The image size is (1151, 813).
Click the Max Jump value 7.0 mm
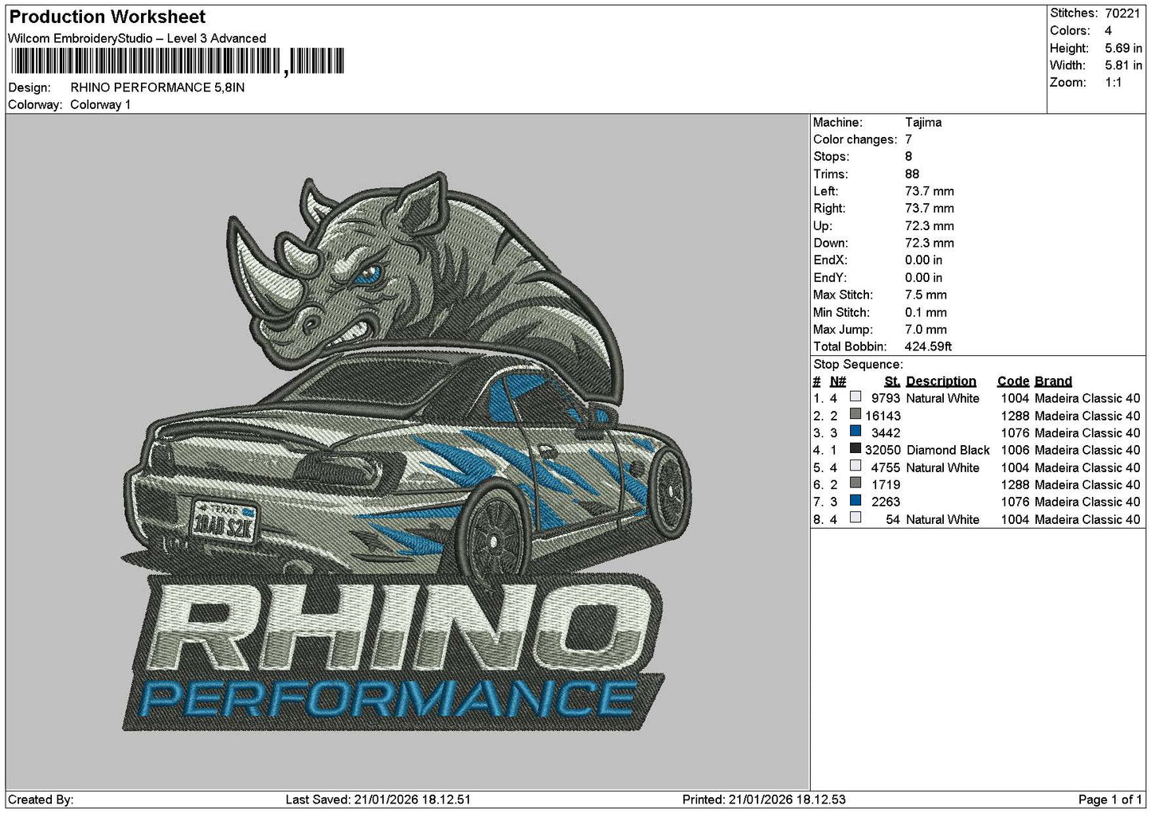[x=926, y=330]
